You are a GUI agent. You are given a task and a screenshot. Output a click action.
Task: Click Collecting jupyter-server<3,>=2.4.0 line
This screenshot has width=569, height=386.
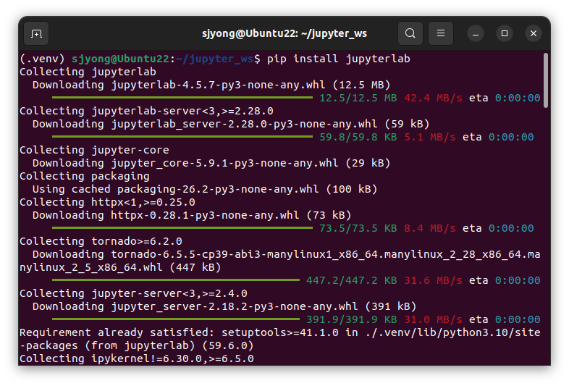pyautogui.click(x=133, y=293)
